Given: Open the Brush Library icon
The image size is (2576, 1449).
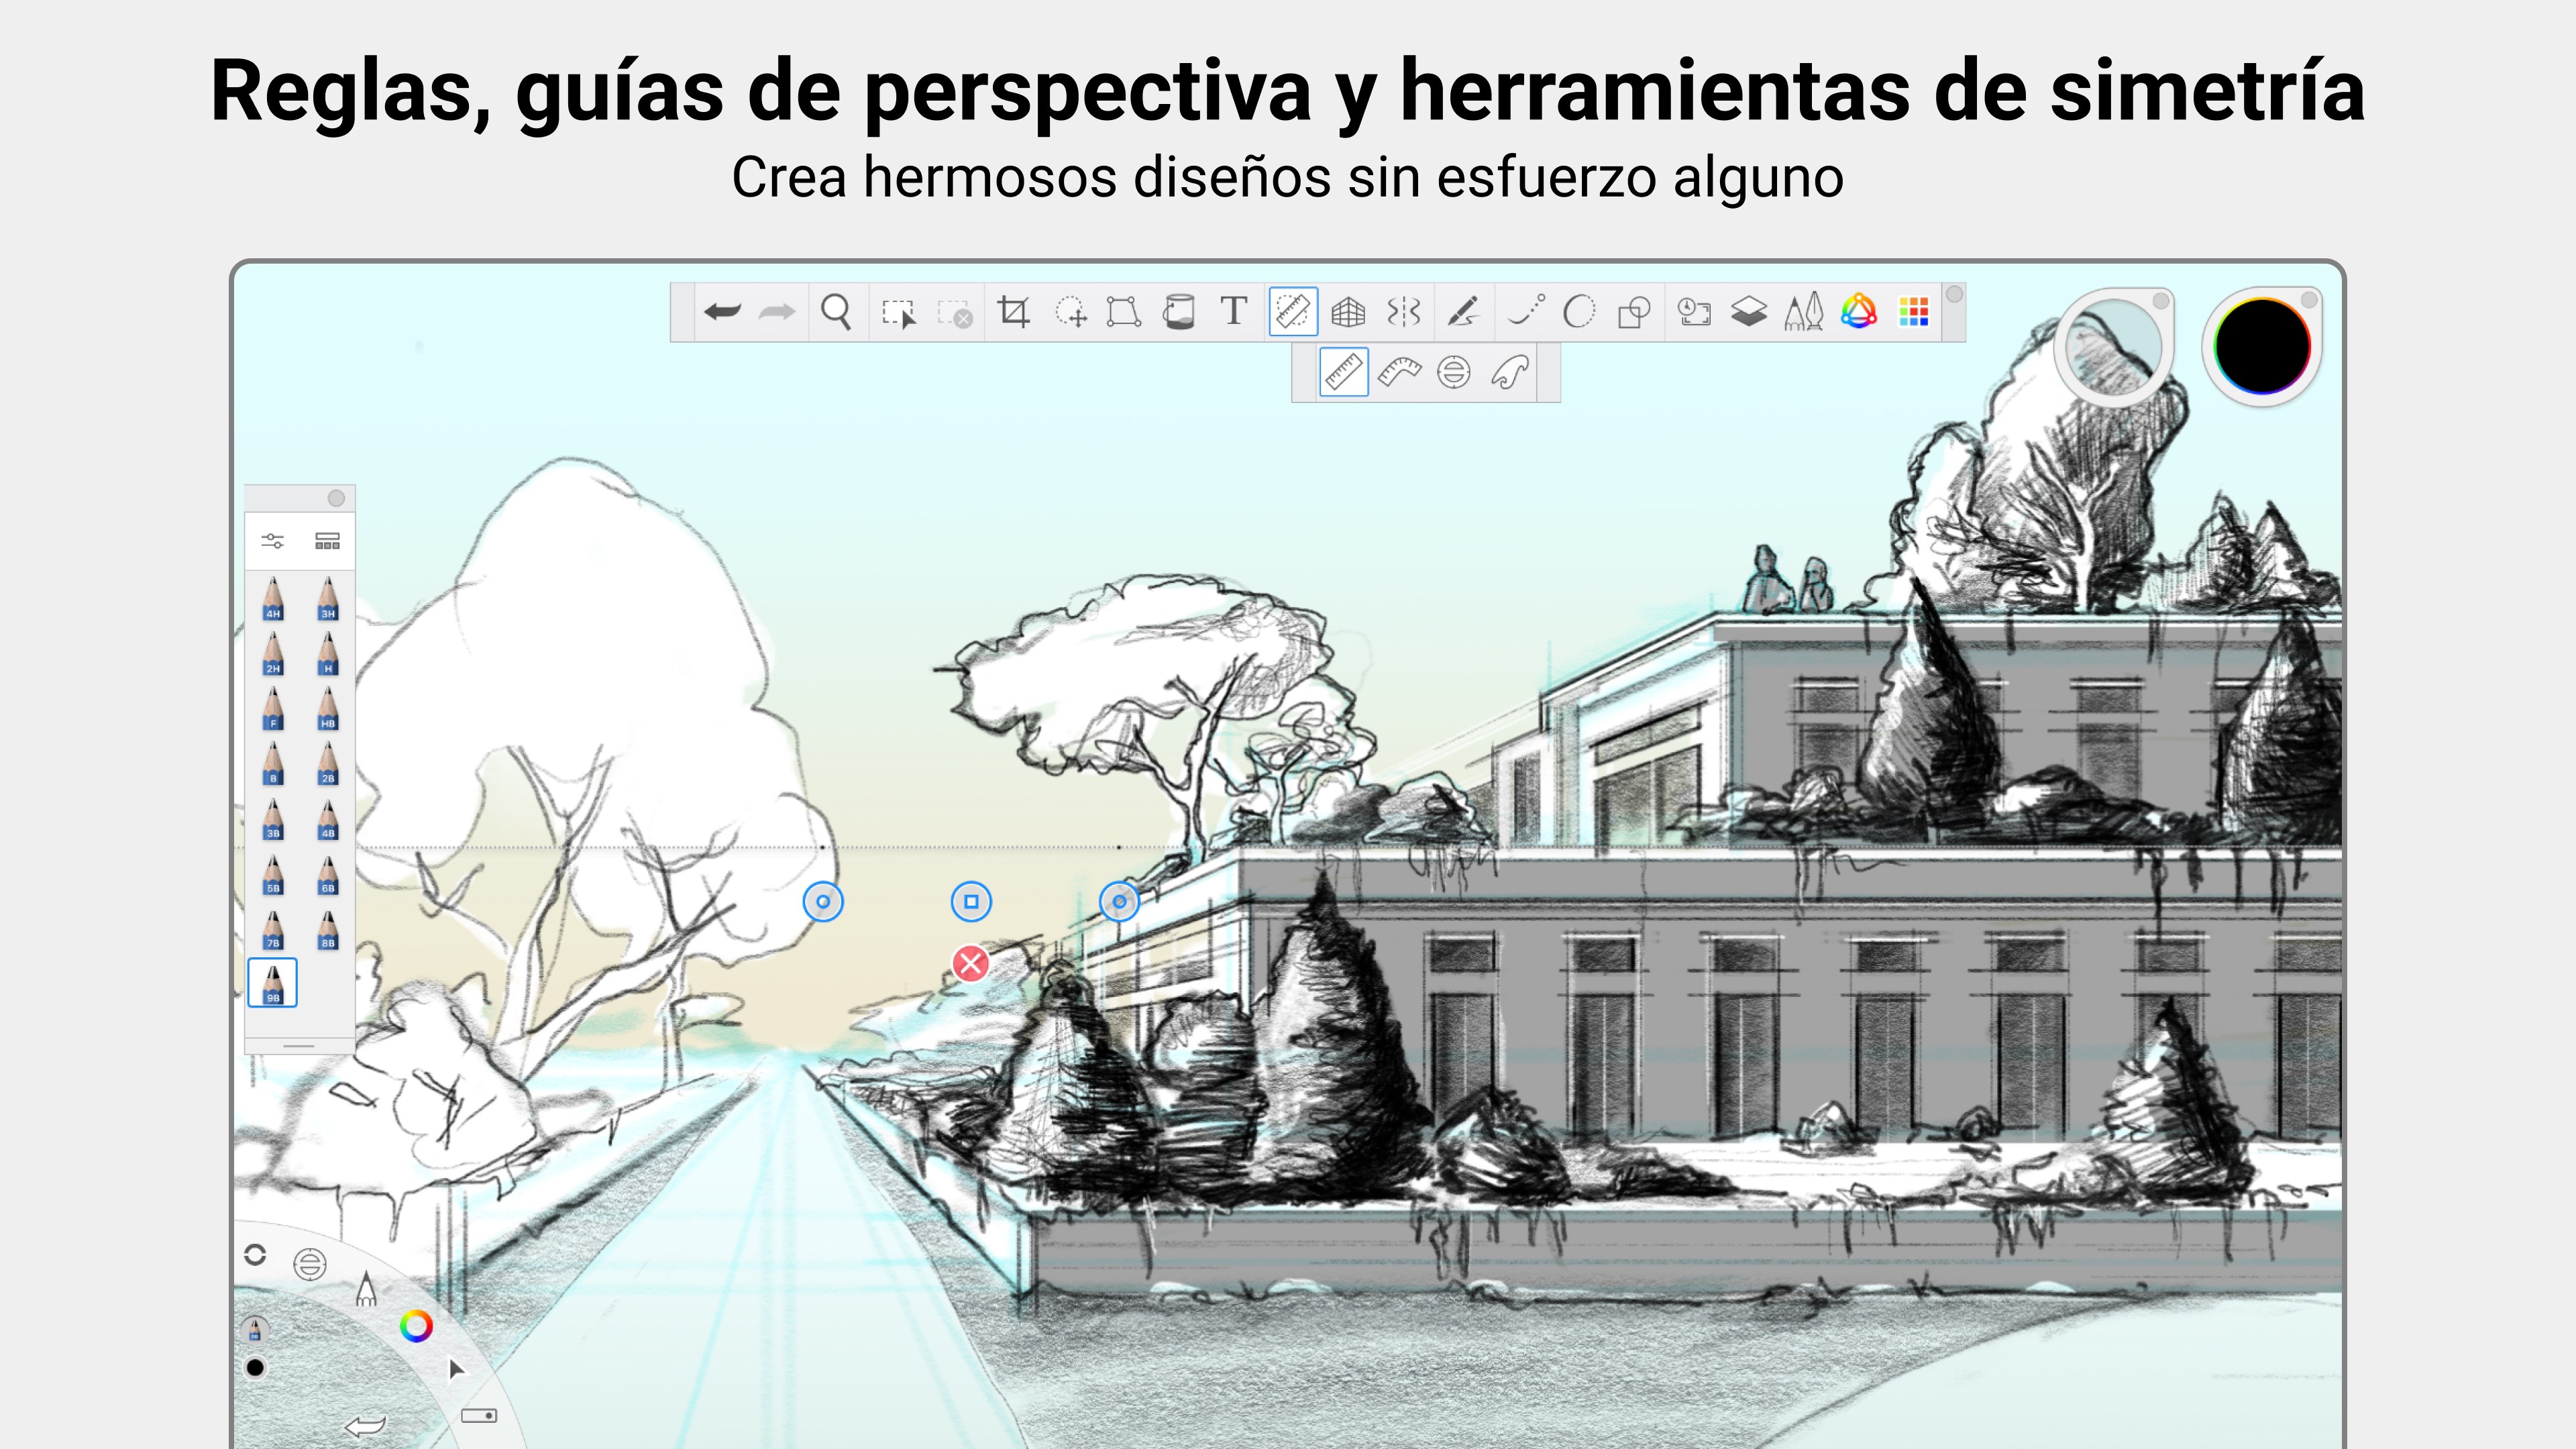Looking at the screenshot, I should click(x=327, y=541).
